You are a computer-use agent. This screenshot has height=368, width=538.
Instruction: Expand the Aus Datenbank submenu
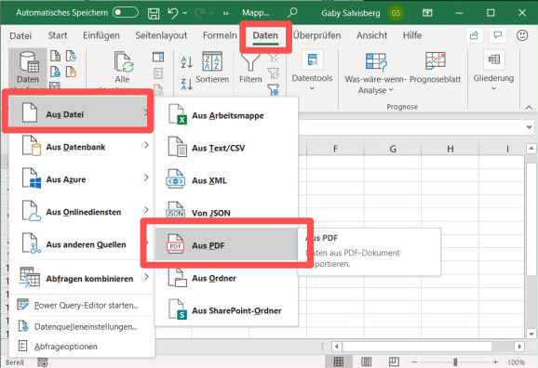[x=82, y=147]
